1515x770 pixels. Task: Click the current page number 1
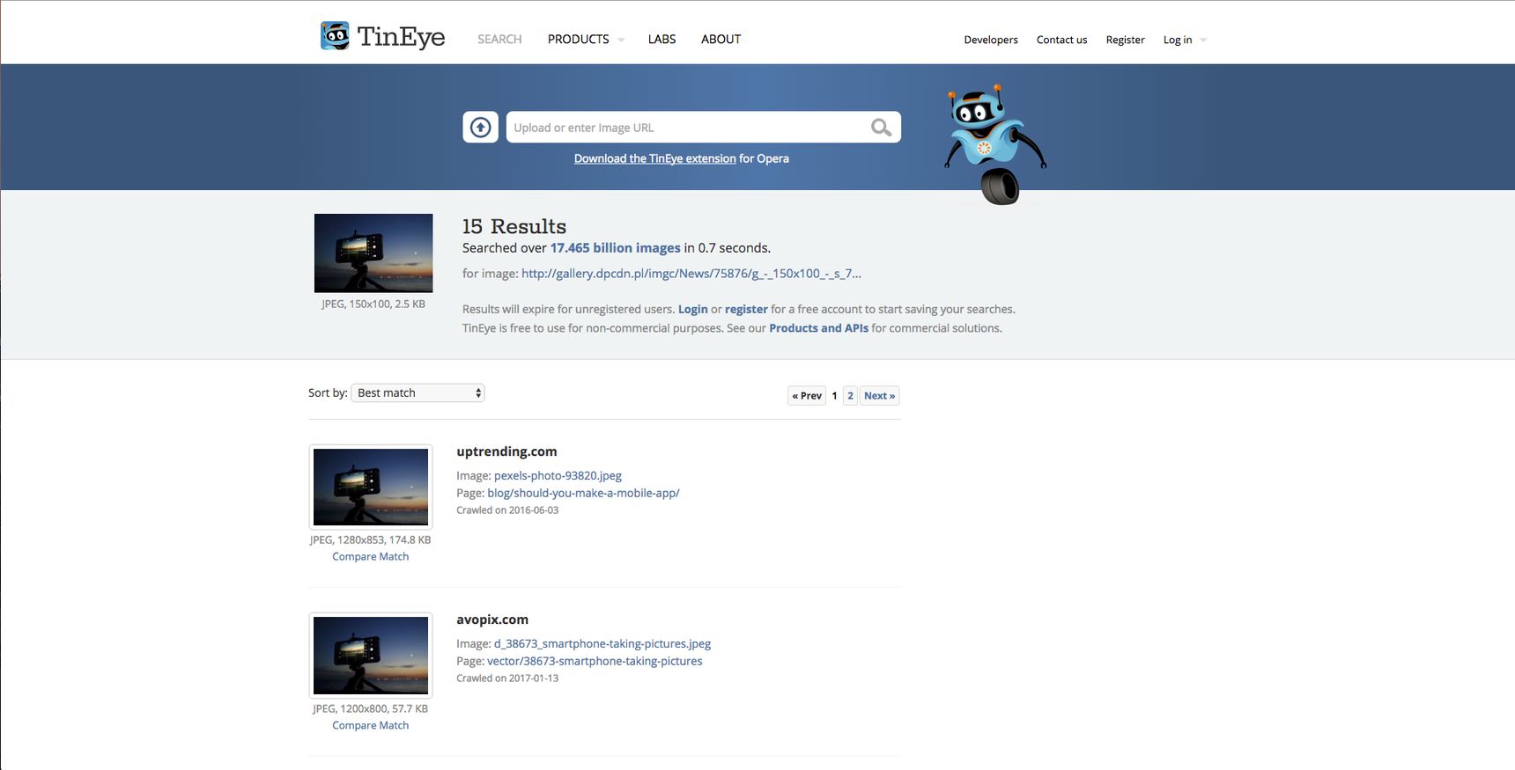point(834,396)
